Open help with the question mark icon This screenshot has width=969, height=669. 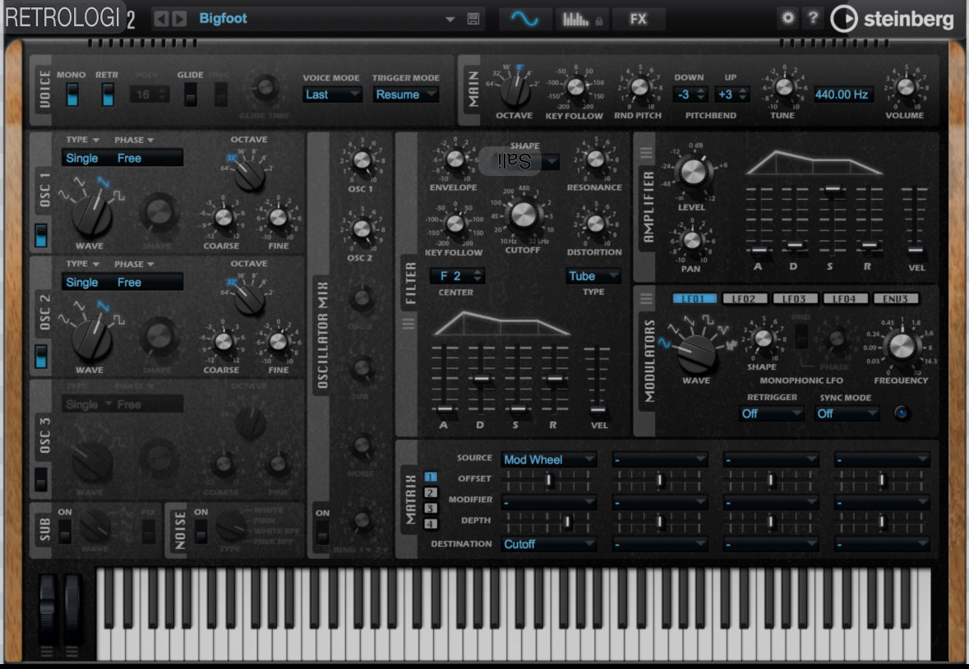click(813, 17)
